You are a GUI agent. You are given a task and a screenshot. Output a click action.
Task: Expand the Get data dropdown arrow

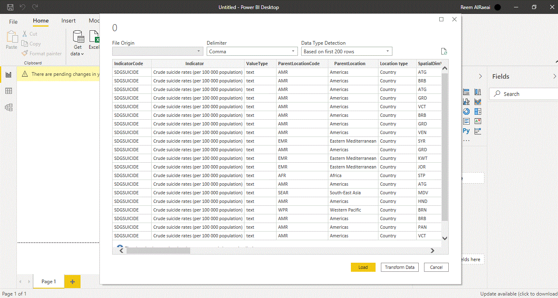coord(82,54)
